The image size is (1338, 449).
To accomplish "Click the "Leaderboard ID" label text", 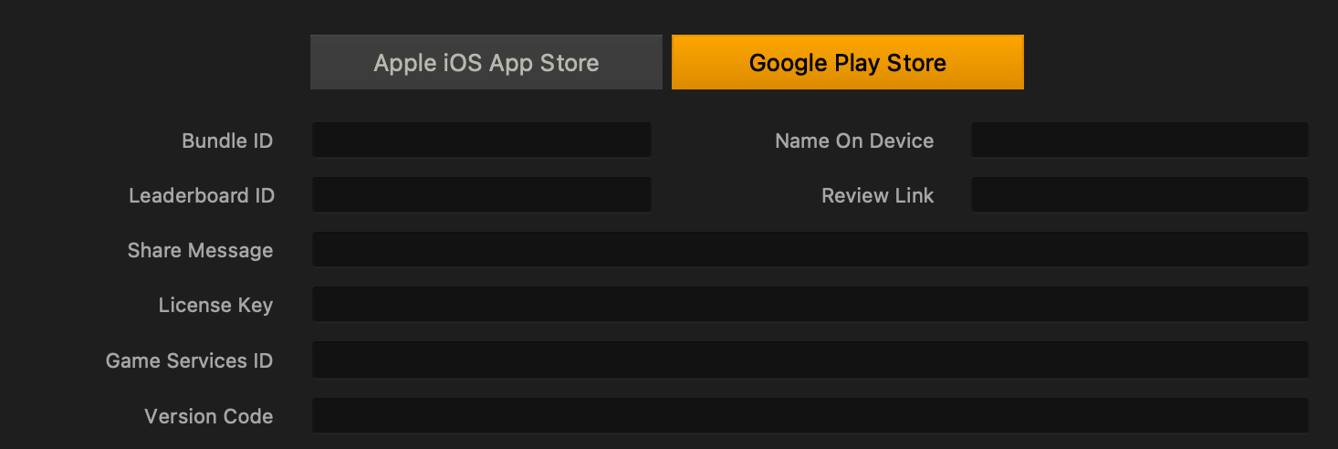I will [x=202, y=195].
